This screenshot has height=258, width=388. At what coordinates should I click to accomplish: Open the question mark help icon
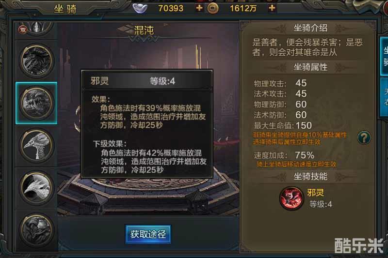(x=364, y=137)
